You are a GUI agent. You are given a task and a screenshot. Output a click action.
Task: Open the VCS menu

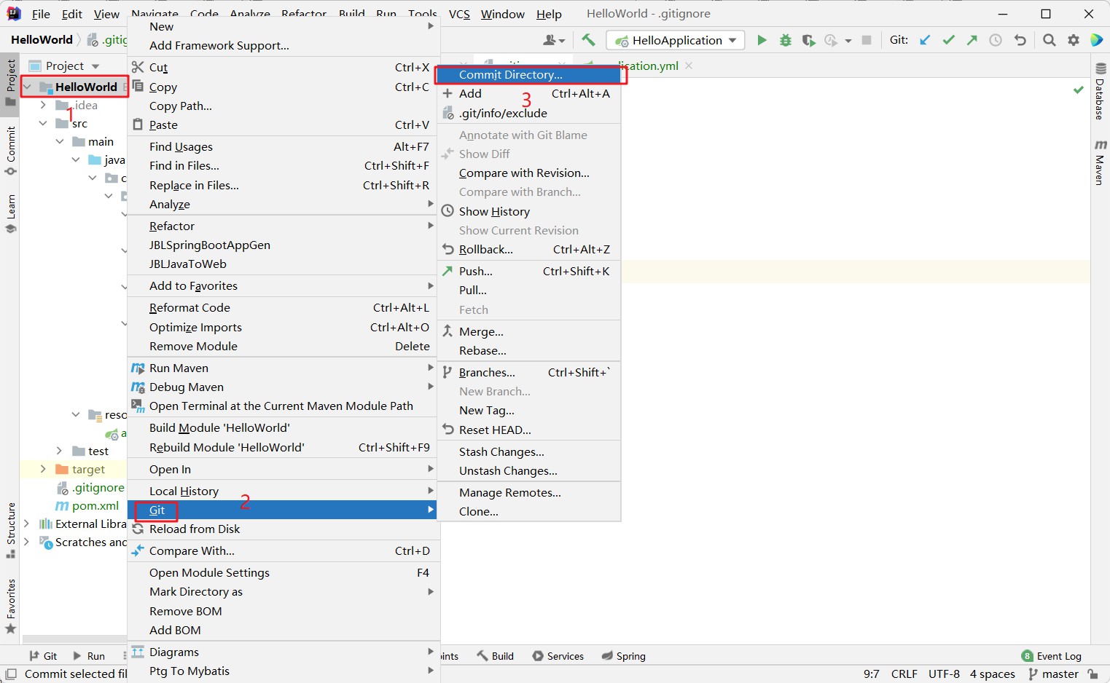459,14
